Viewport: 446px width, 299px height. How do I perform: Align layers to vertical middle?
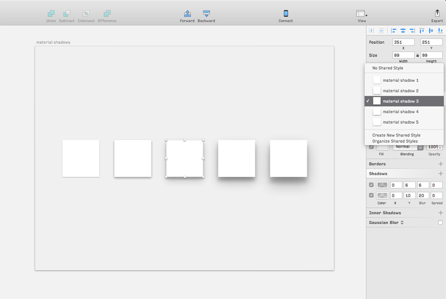click(x=431, y=31)
